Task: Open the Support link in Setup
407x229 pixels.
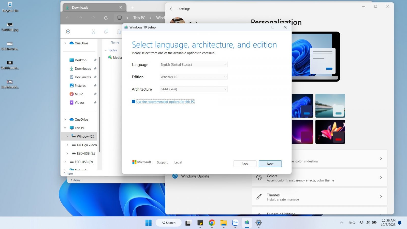Action: pyautogui.click(x=162, y=162)
